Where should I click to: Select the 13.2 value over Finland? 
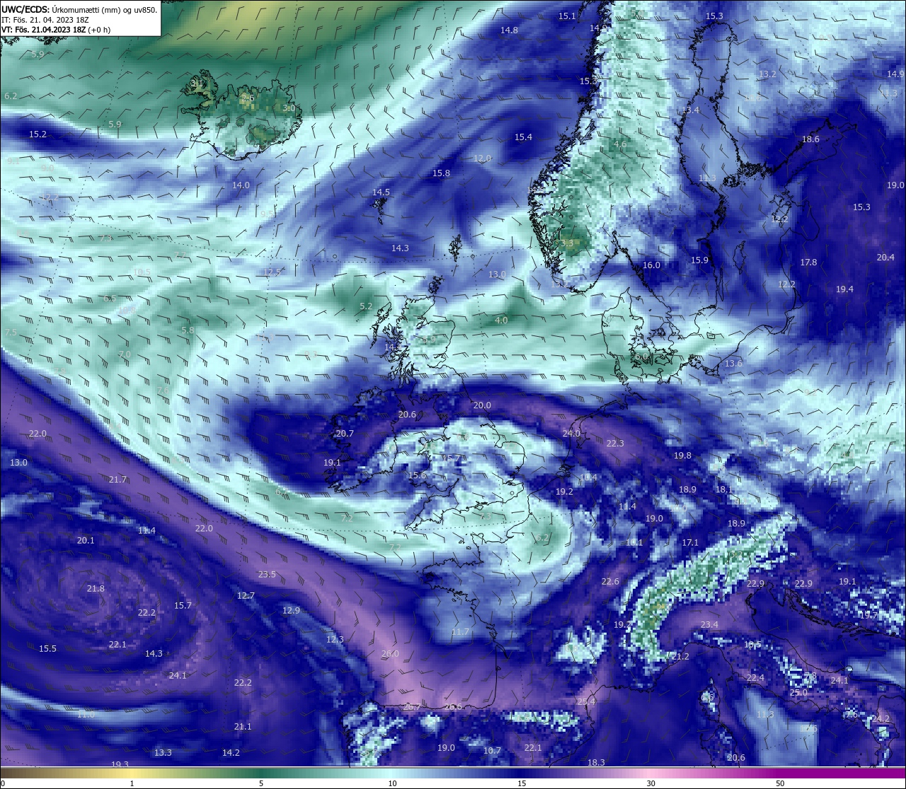coord(767,74)
